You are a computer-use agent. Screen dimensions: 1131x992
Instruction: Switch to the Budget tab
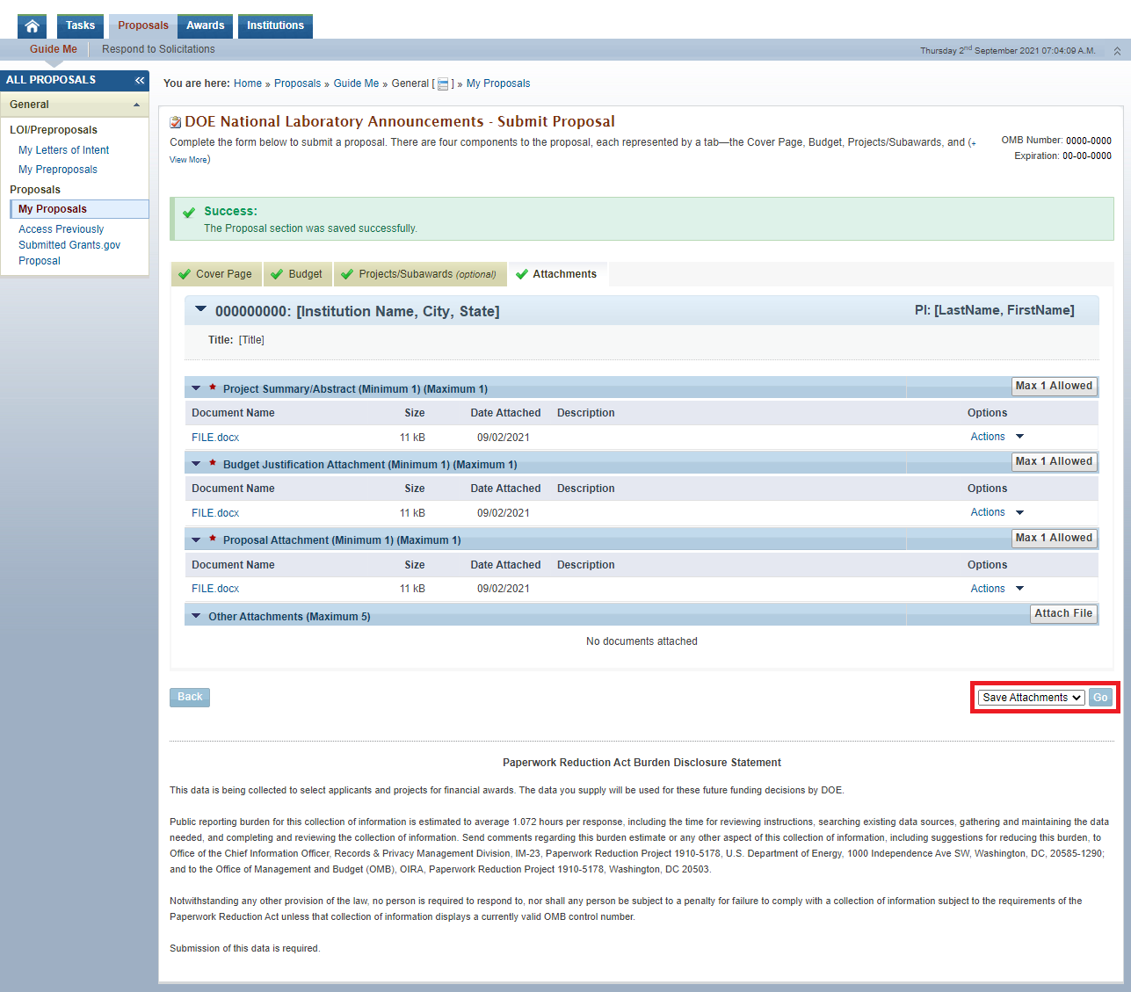297,274
